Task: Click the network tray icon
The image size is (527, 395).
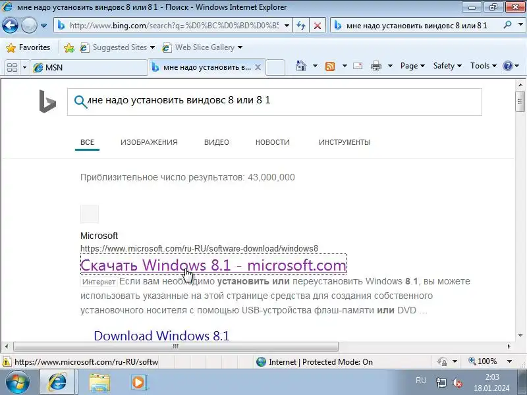Action: [441, 382]
